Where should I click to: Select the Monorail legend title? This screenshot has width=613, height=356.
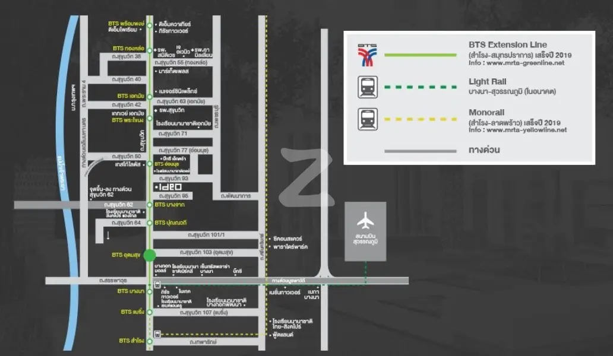pyautogui.click(x=486, y=112)
